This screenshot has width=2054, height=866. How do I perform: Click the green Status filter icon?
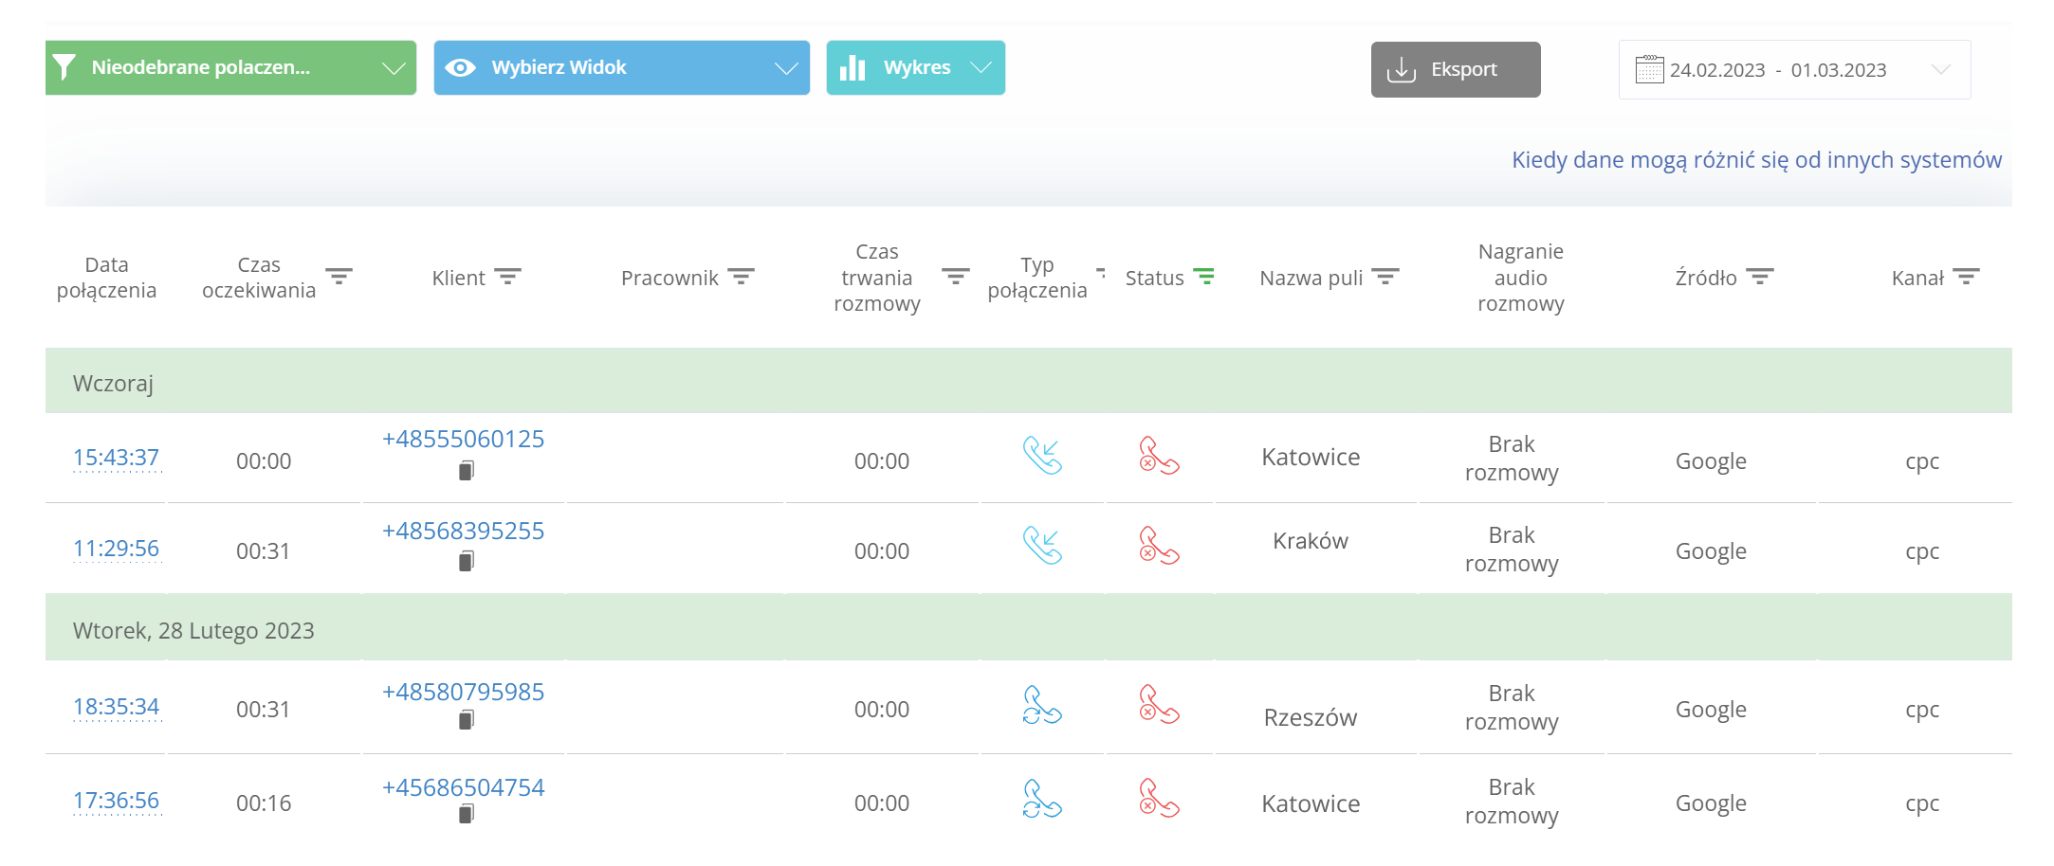[x=1203, y=277]
